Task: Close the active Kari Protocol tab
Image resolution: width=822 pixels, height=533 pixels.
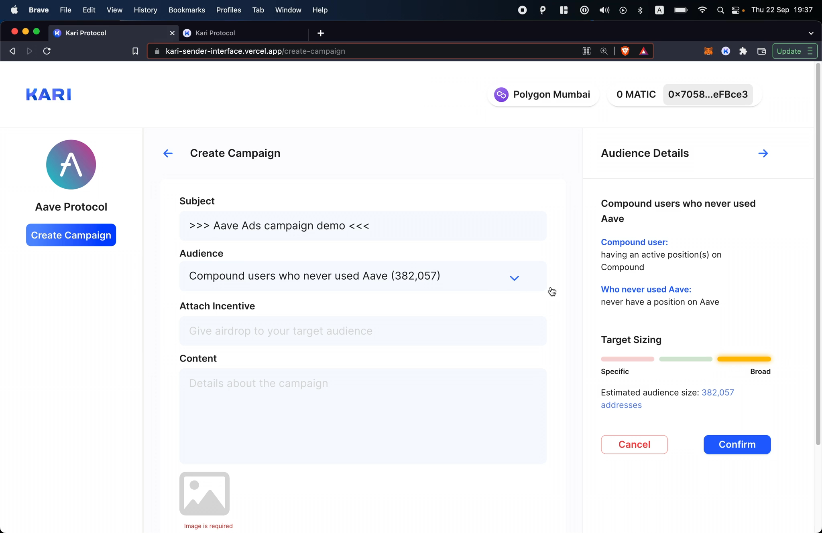Action: click(172, 33)
